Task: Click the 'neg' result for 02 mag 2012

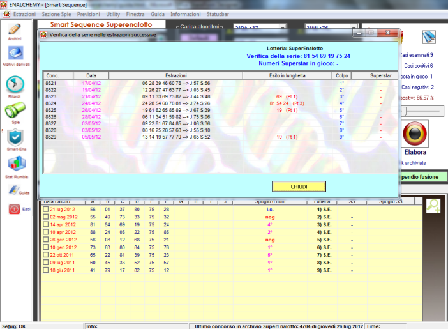Action: (x=270, y=217)
